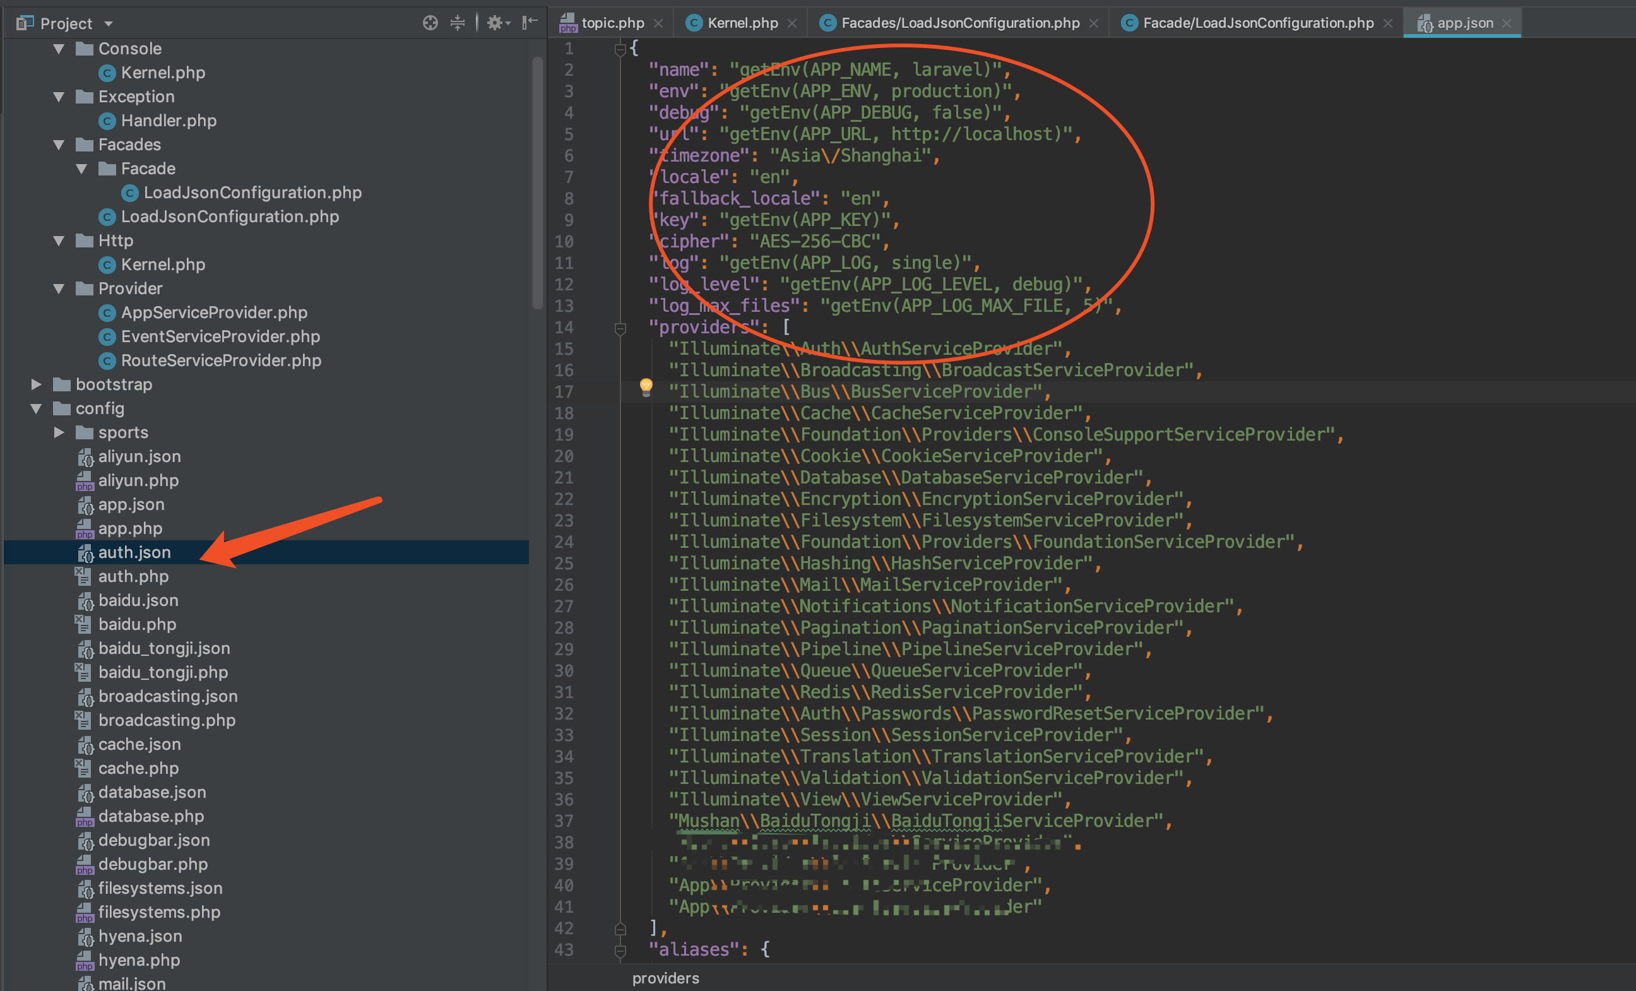The width and height of the screenshot is (1636, 991).
Task: Expand the bootstrap folder
Action: point(37,384)
